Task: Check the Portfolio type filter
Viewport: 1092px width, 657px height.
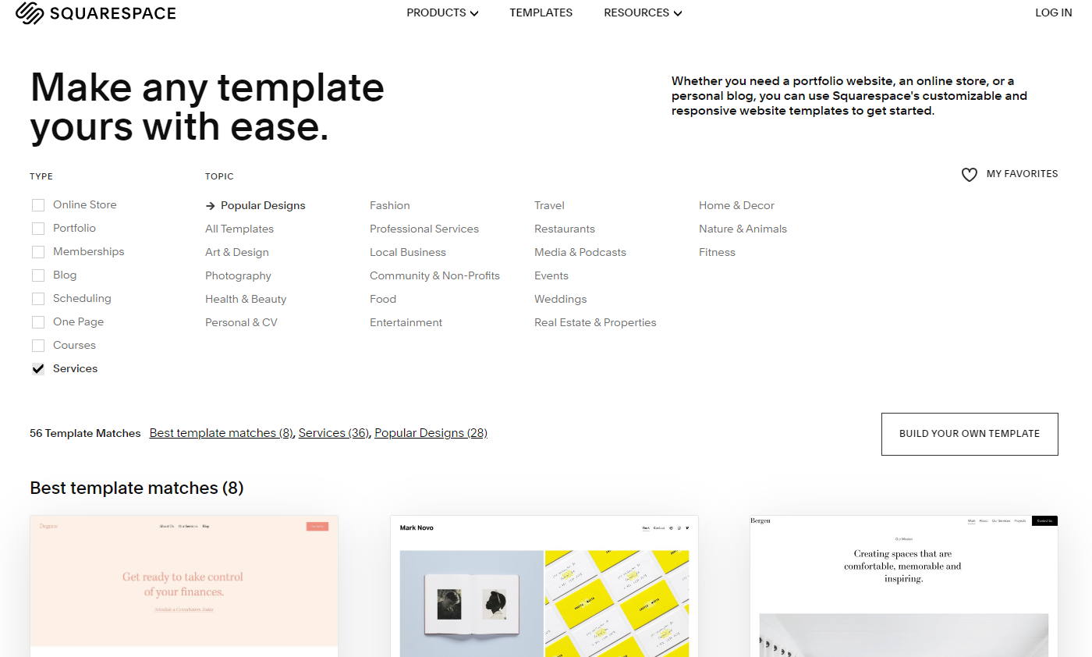Action: pyautogui.click(x=38, y=229)
